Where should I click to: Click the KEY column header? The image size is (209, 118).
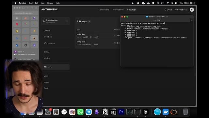tap(78, 29)
